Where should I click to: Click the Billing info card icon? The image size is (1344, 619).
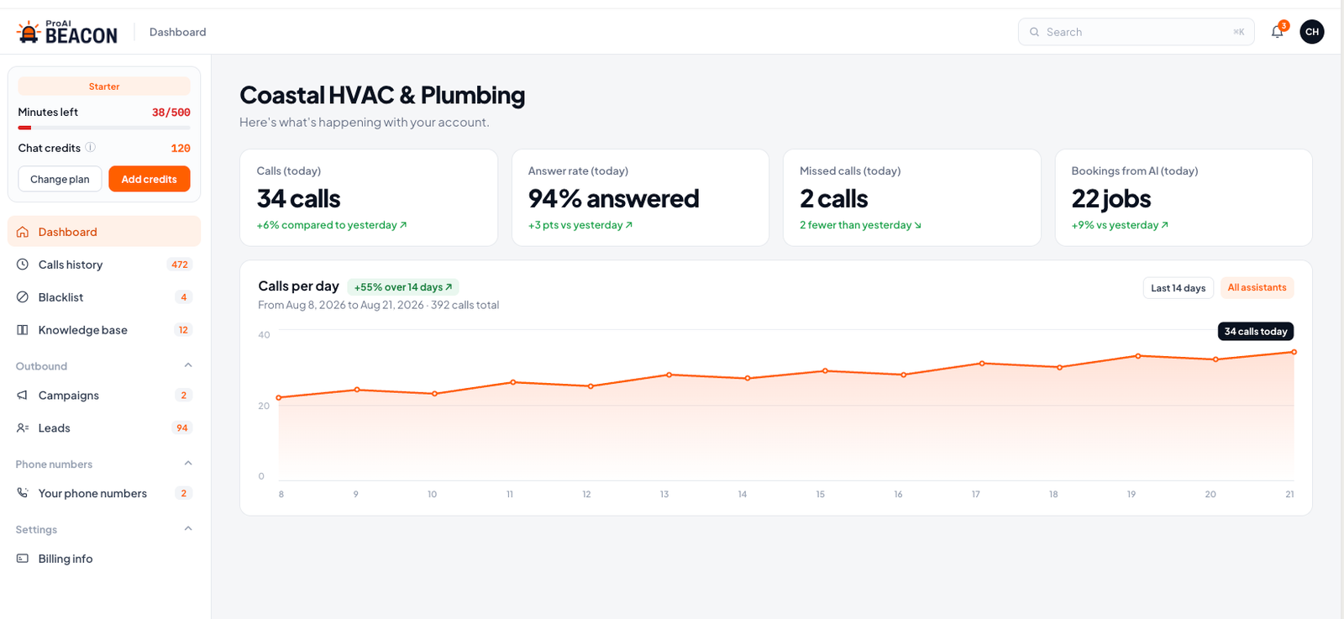click(23, 559)
